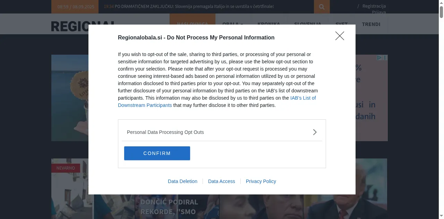Select the Kronika menu item
This screenshot has height=219, width=444.
click(x=268, y=24)
